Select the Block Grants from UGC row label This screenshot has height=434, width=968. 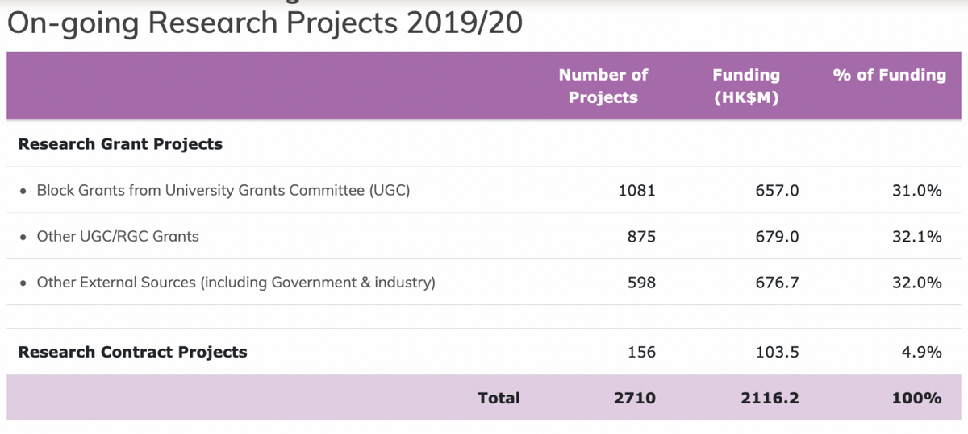pos(223,191)
